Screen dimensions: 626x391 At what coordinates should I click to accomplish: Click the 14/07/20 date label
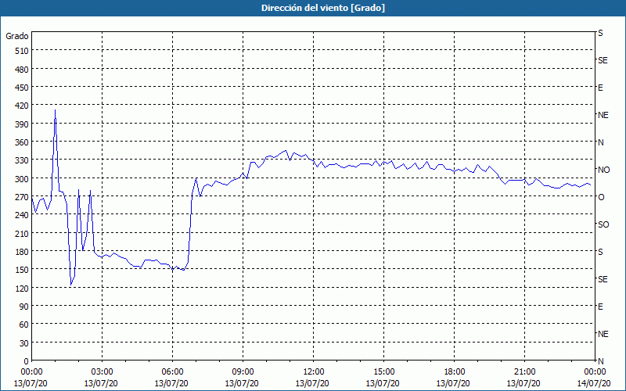pyautogui.click(x=594, y=383)
